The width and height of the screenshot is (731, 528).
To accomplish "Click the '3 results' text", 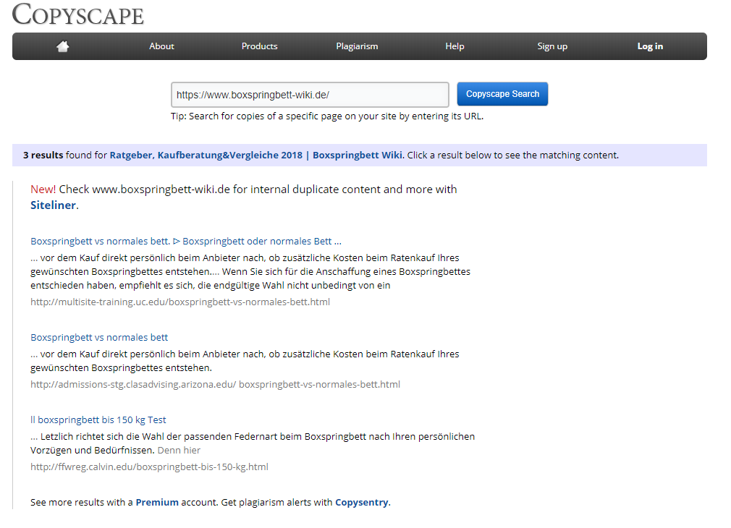I will pyautogui.click(x=43, y=156).
